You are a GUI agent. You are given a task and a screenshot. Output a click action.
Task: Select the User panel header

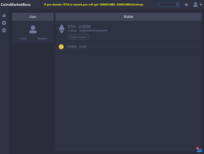pos(33,17)
